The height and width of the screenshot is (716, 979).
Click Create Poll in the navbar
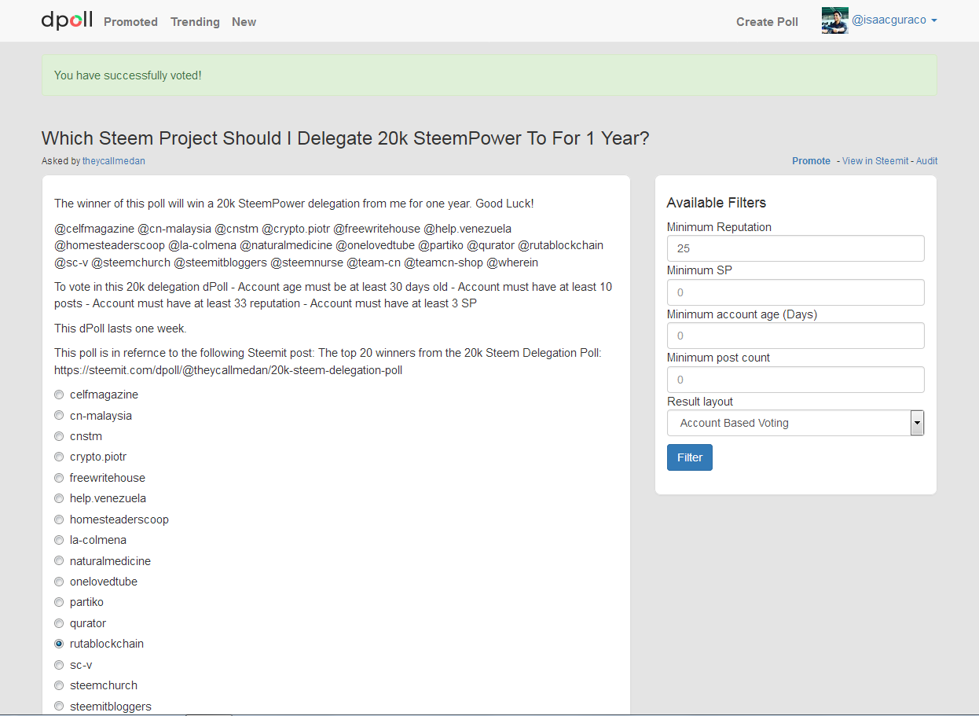click(x=767, y=22)
